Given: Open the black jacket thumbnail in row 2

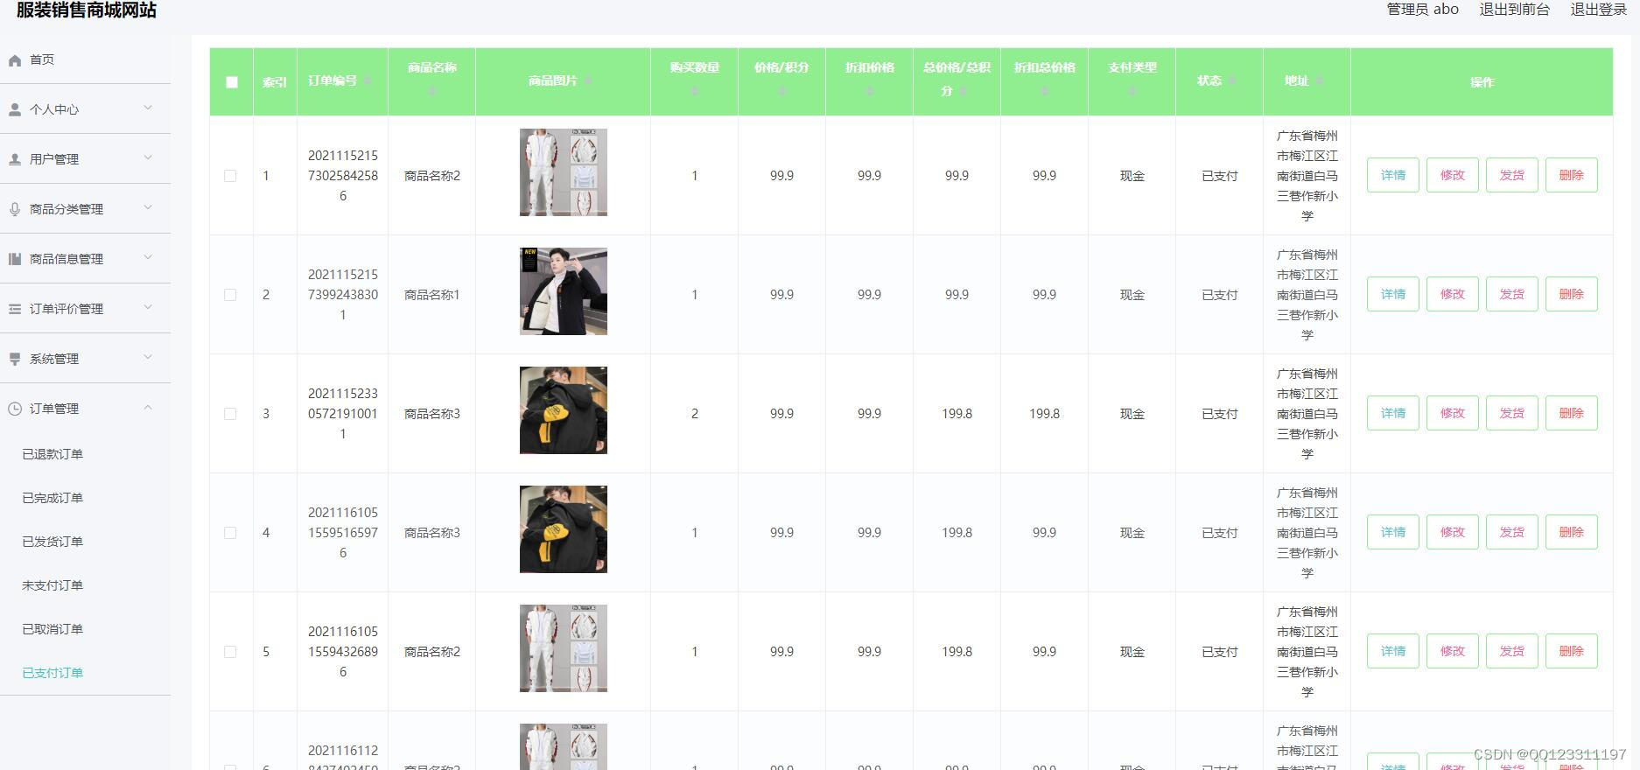Looking at the screenshot, I should pyautogui.click(x=563, y=291).
